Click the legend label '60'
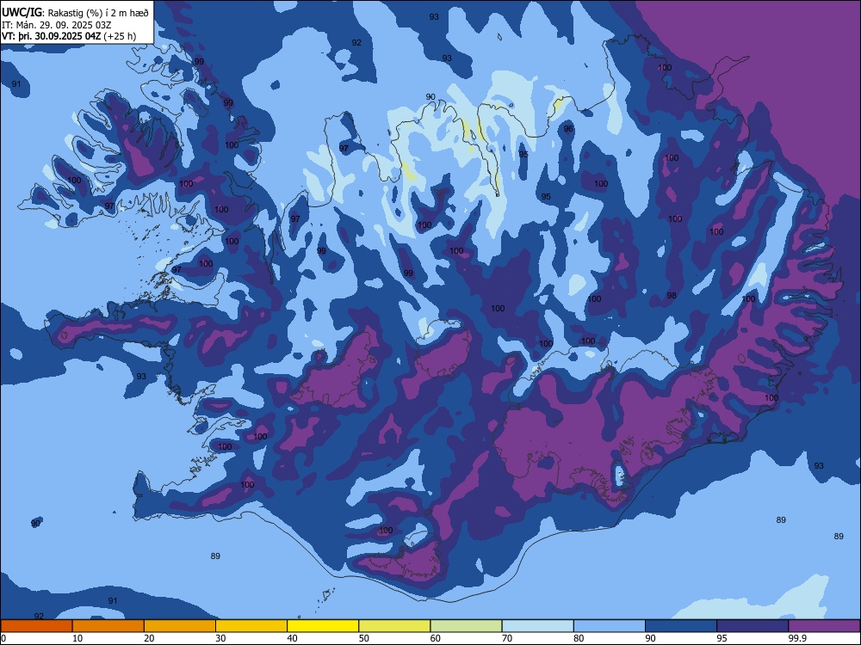Image resolution: width=861 pixels, height=645 pixels. pyautogui.click(x=436, y=638)
